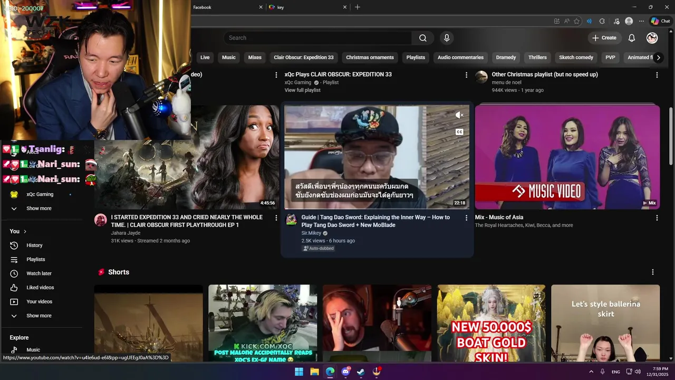This screenshot has width=675, height=380.
Task: Open Edge Settings and more ellipsis
Action: pos(641,21)
